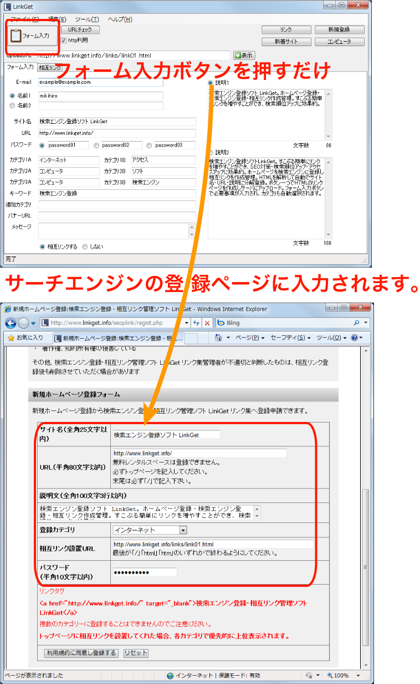Select the password01 radio button

click(42, 145)
